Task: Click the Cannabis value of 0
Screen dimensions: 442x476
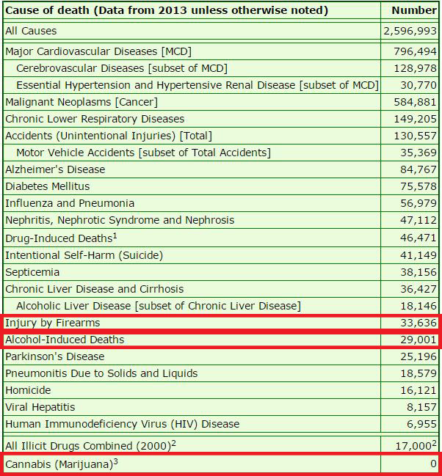Action: [433, 464]
